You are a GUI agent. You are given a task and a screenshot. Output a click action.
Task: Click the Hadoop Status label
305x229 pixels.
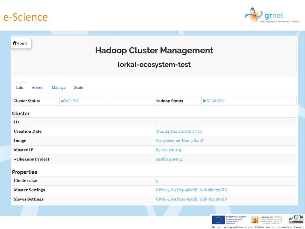click(169, 101)
